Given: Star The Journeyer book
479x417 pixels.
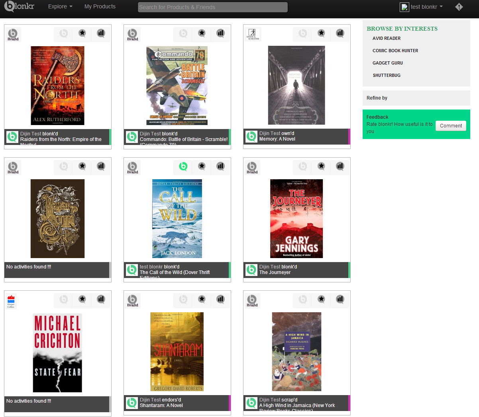Looking at the screenshot, I should pyautogui.click(x=321, y=166).
